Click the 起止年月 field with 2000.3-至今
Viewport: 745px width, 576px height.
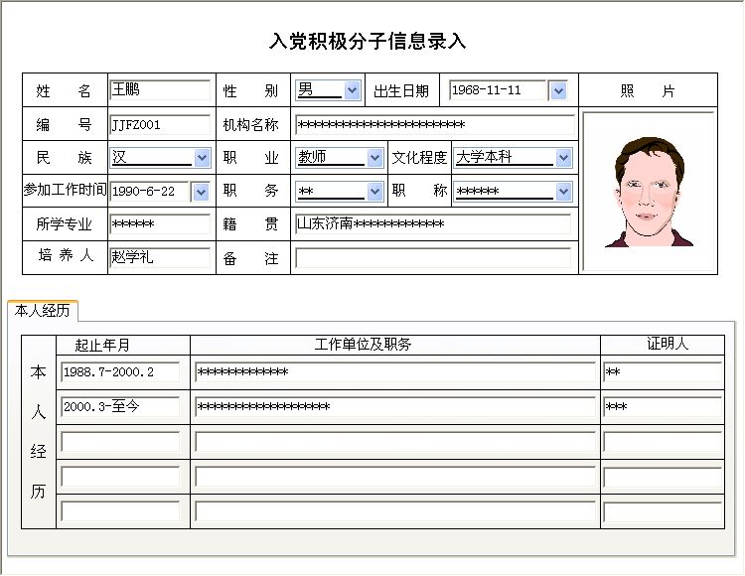120,407
